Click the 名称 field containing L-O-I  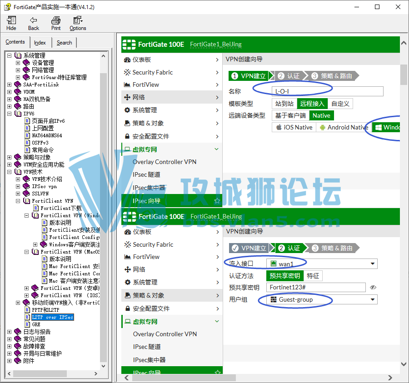click(327, 91)
